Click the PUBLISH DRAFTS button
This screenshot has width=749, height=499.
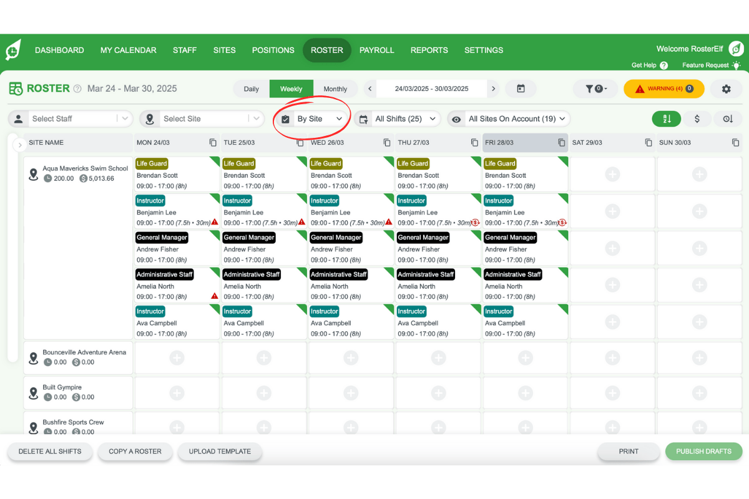pyautogui.click(x=703, y=451)
